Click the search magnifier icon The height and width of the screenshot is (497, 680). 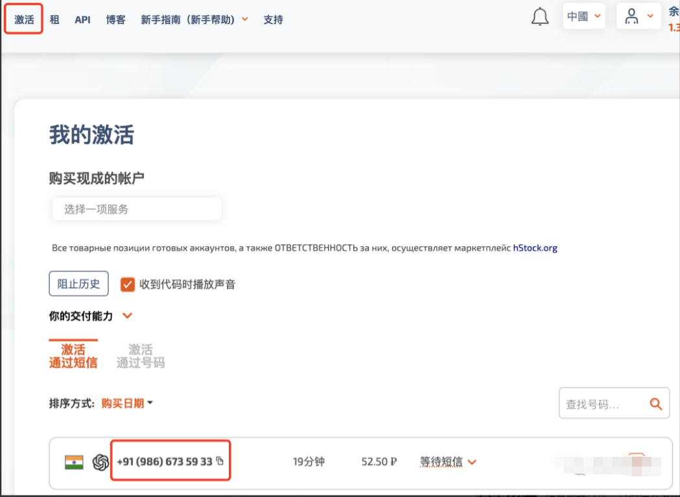[x=655, y=404]
